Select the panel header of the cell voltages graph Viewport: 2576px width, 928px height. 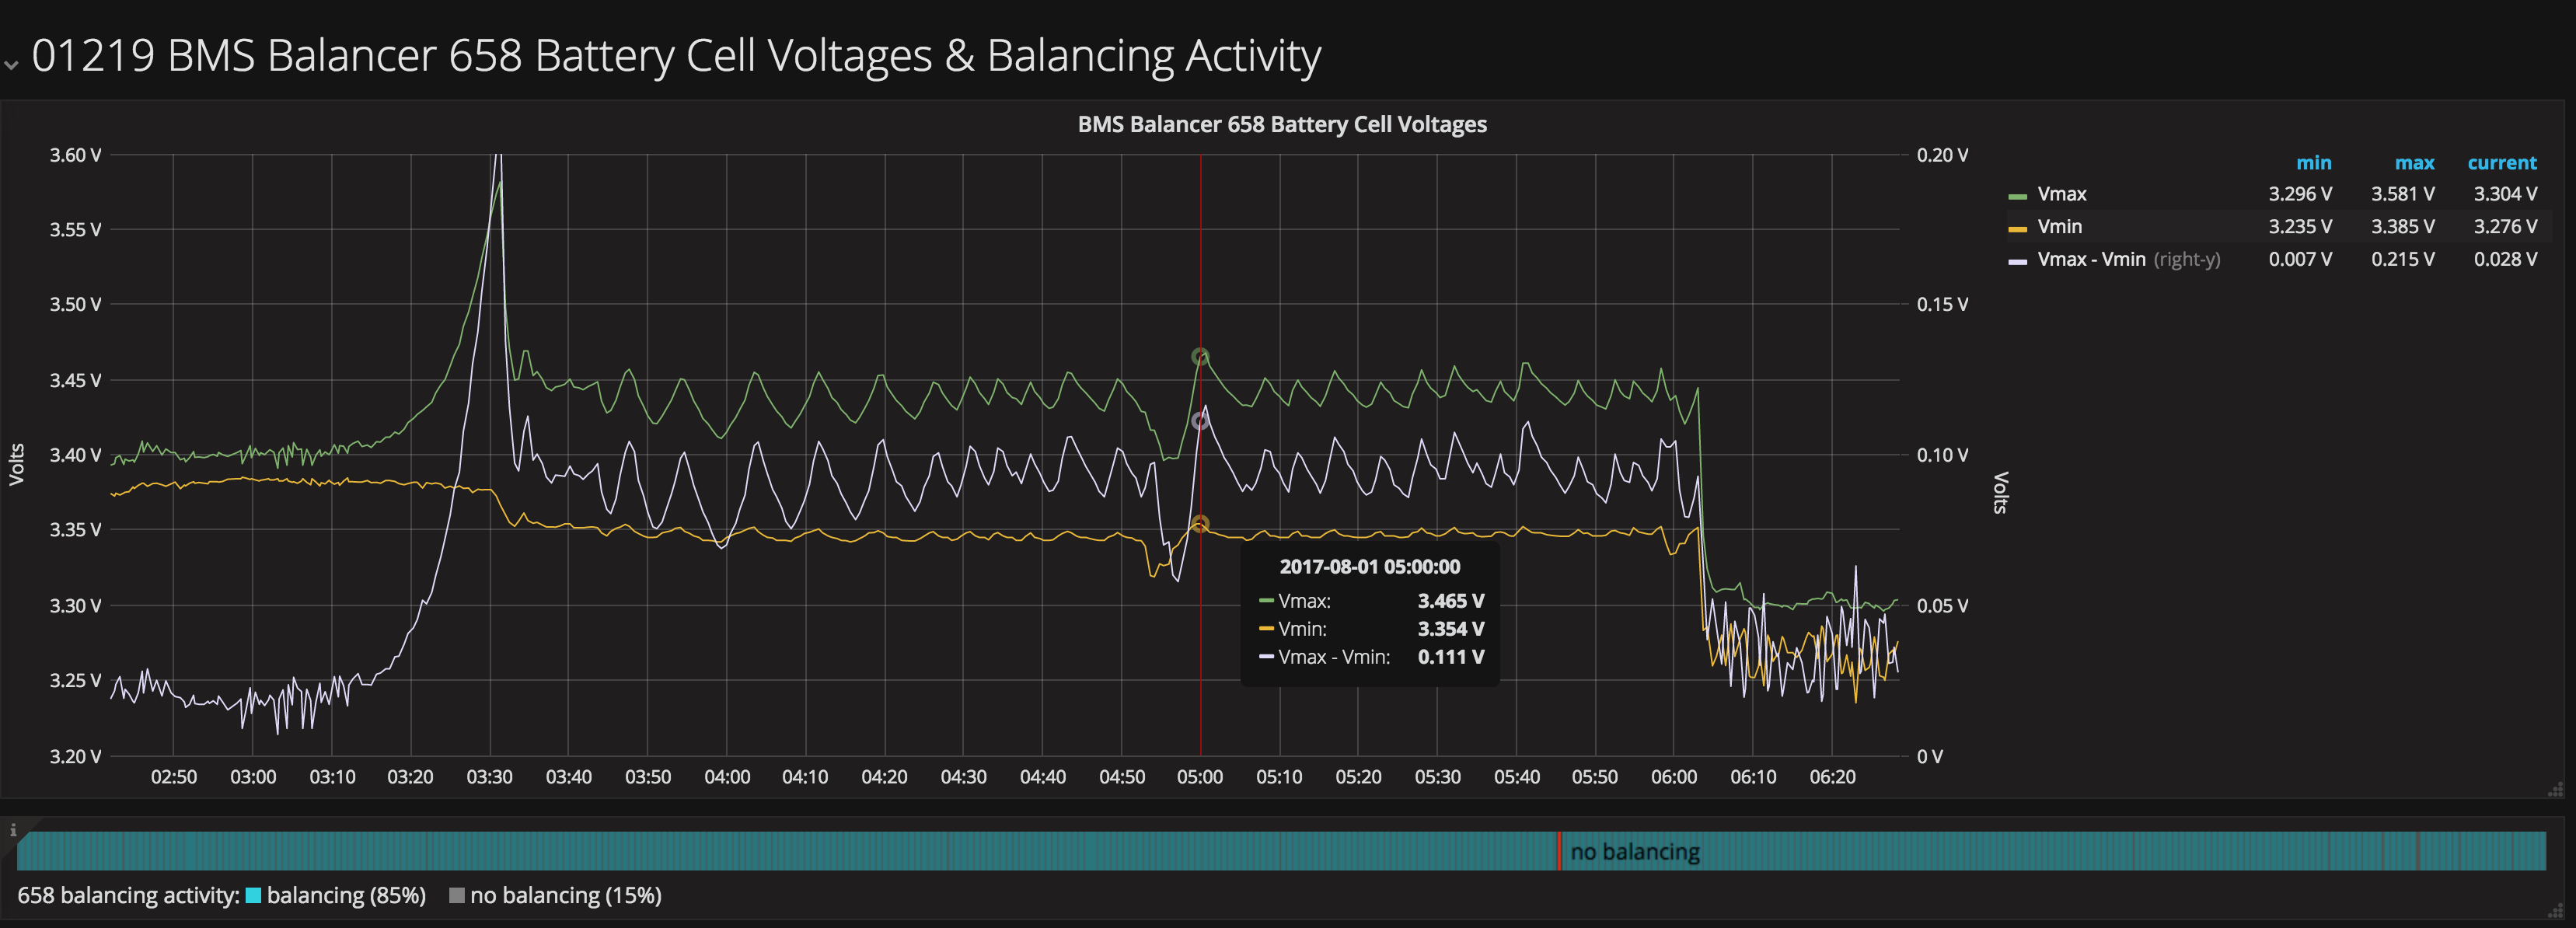[1281, 124]
